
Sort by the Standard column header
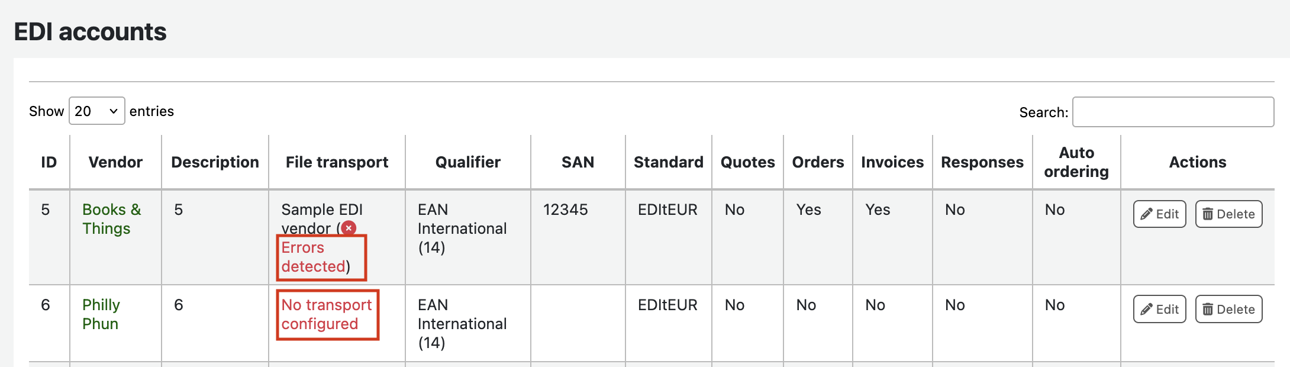[x=668, y=162]
